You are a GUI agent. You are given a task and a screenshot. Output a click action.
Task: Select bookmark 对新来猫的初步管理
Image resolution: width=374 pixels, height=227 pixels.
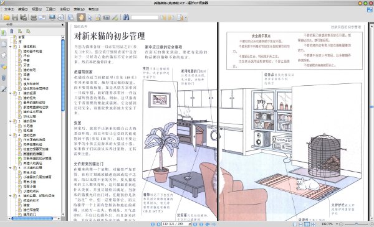point(37,159)
